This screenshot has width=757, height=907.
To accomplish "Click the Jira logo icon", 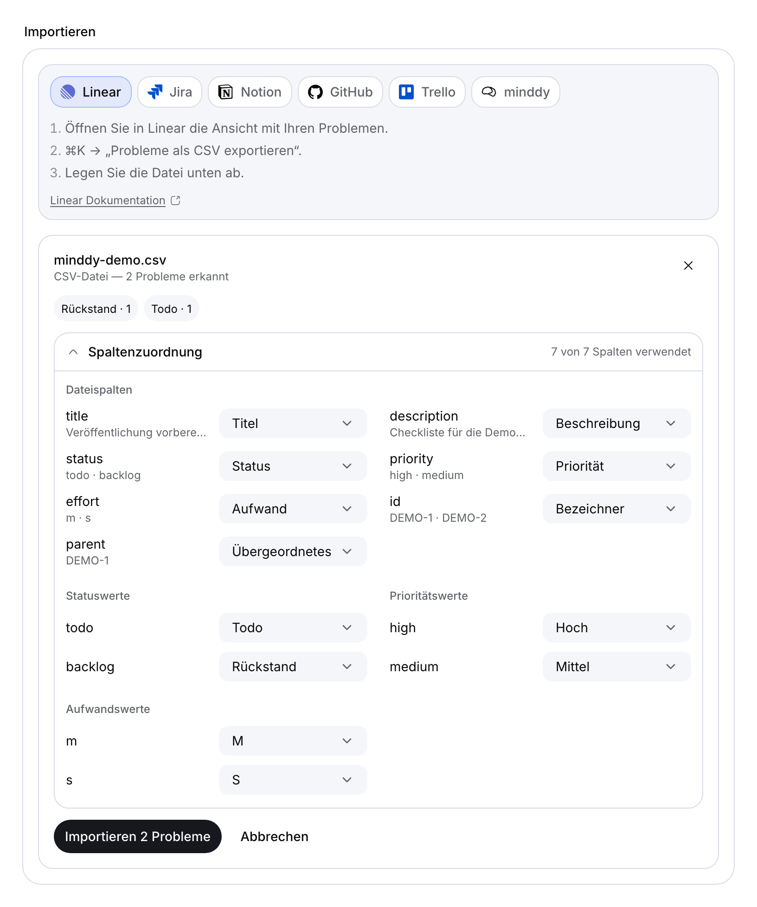I will [x=155, y=92].
